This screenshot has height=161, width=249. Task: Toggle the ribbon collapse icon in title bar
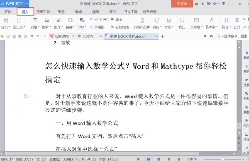point(224,3)
